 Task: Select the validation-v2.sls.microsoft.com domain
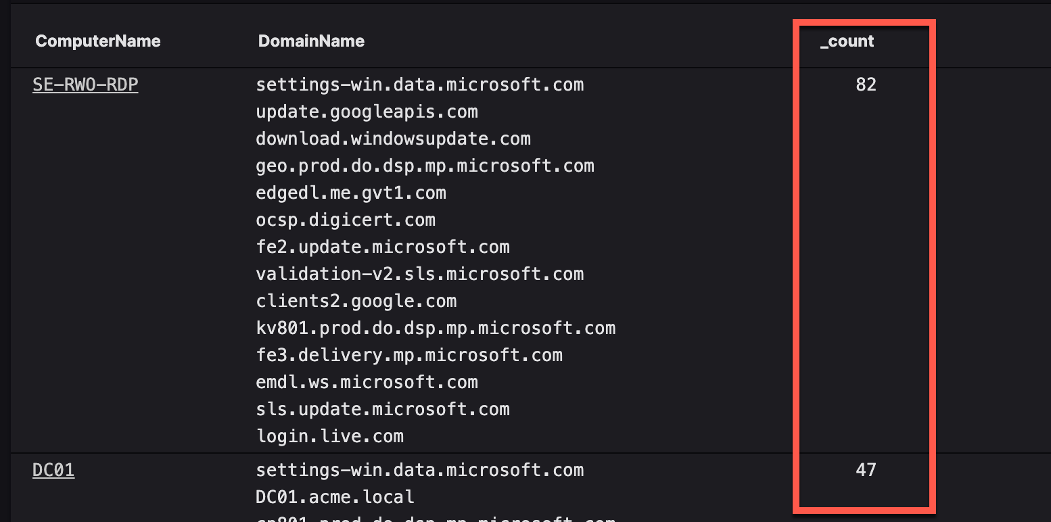[419, 274]
